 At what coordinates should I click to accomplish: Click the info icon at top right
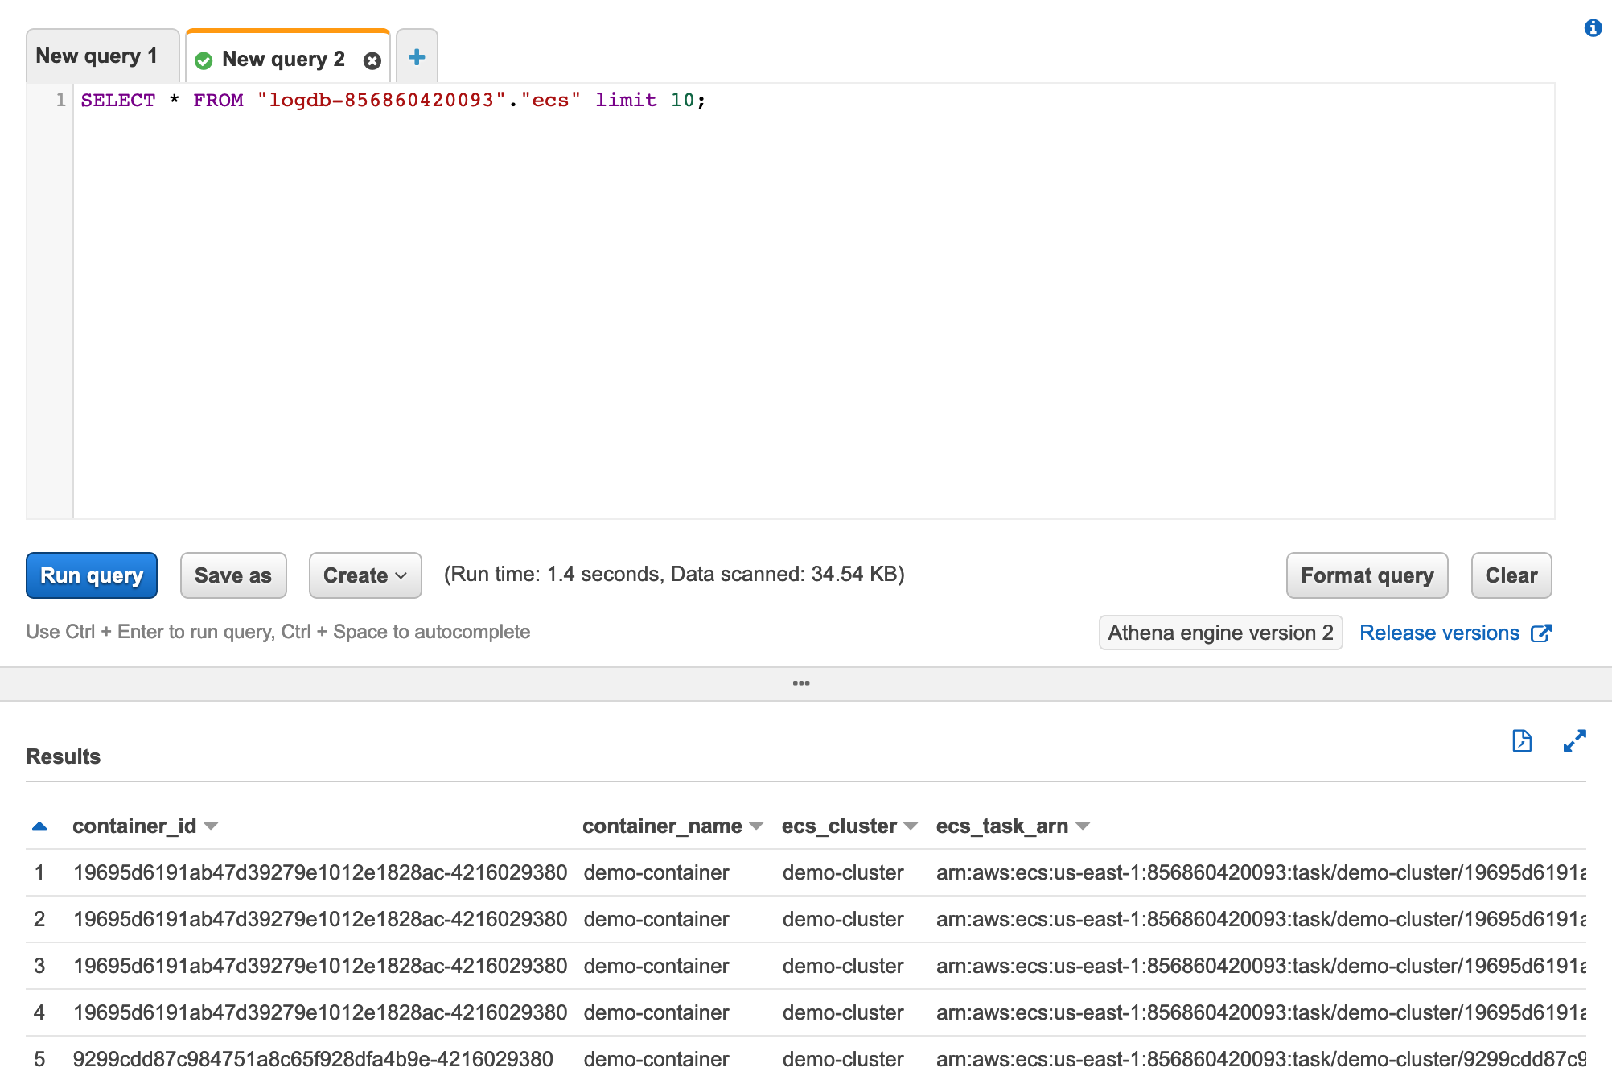click(x=1593, y=28)
